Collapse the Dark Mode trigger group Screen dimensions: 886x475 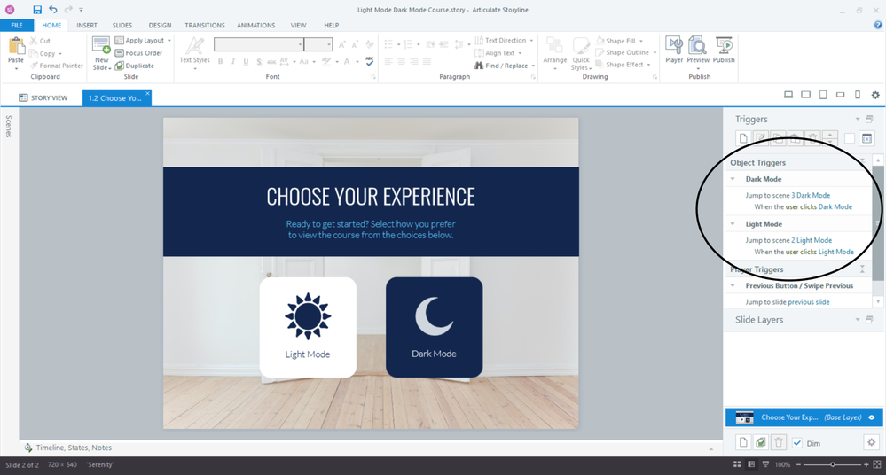pyautogui.click(x=733, y=179)
